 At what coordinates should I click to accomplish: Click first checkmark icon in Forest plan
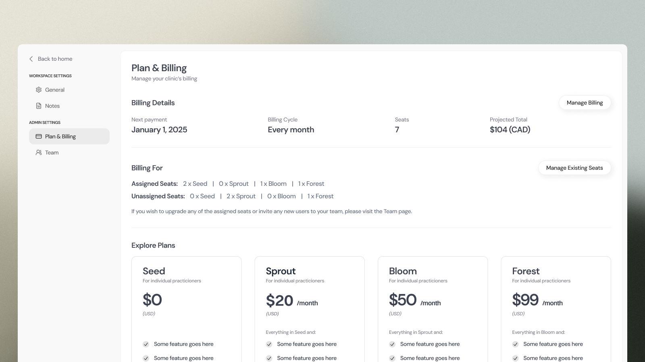515,344
